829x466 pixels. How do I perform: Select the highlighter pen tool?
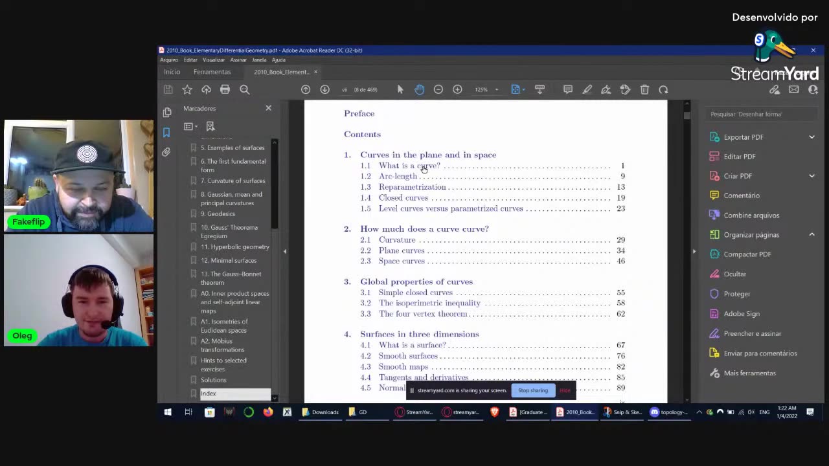tap(587, 89)
